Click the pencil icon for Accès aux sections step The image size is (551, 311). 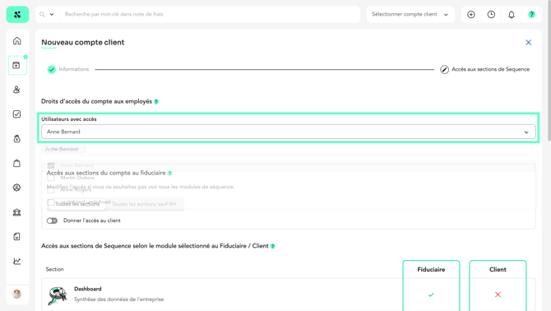(x=444, y=70)
